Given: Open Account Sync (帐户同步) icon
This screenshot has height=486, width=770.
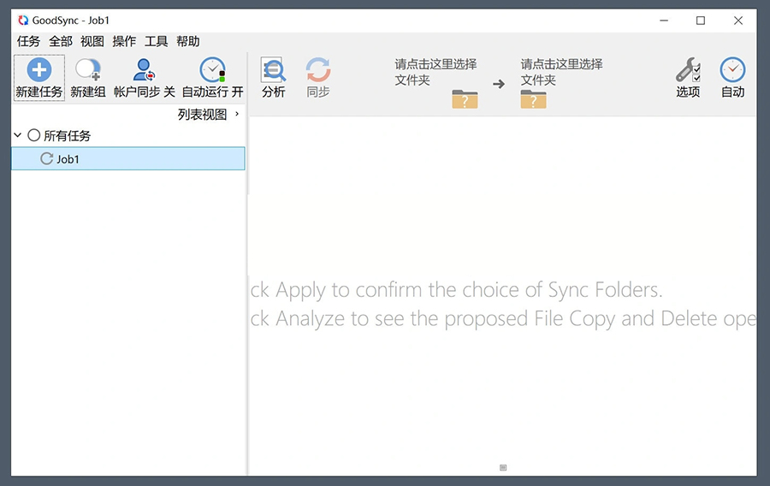Looking at the screenshot, I should pyautogui.click(x=144, y=70).
